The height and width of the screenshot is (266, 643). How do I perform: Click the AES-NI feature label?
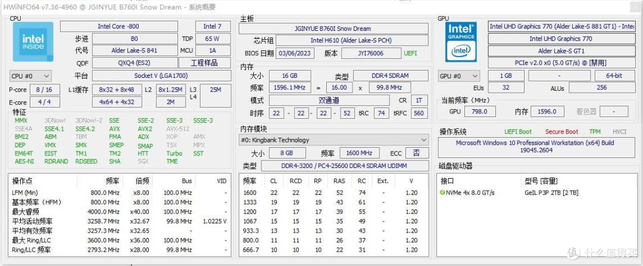point(24,161)
